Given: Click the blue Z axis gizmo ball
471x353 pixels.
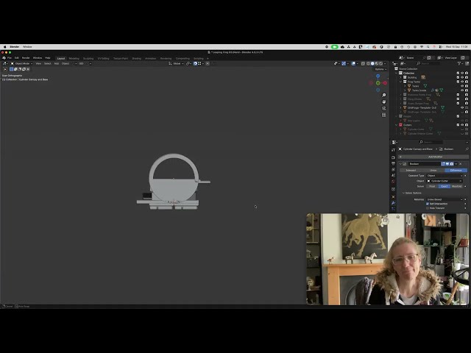Looking at the screenshot, I should point(378,76).
